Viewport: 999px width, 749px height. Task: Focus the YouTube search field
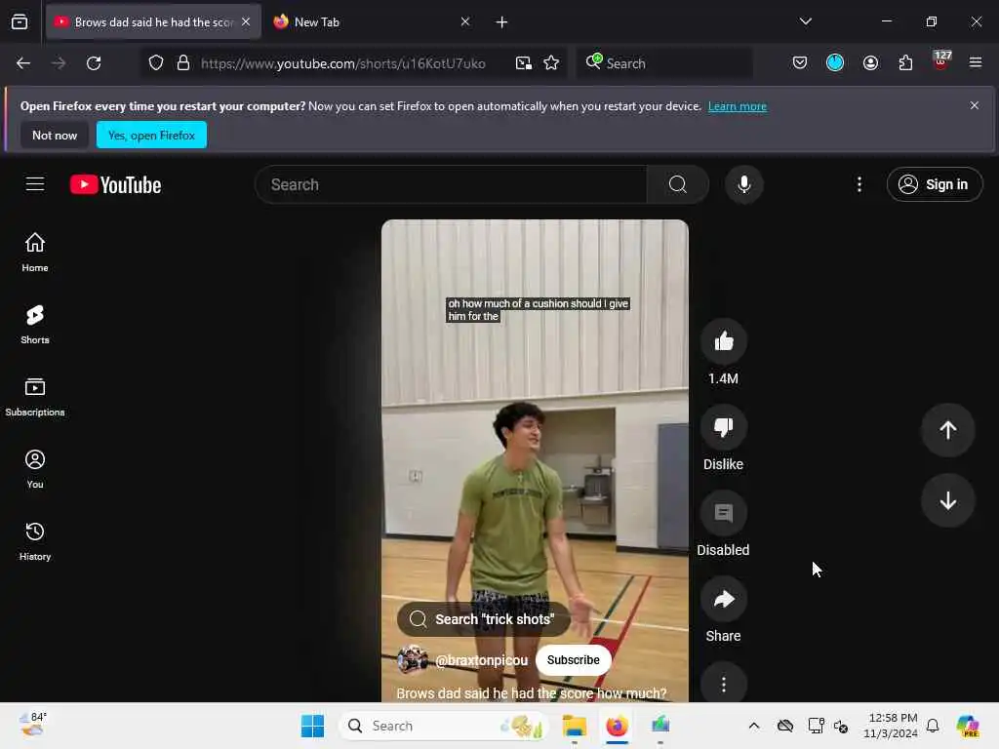click(451, 184)
